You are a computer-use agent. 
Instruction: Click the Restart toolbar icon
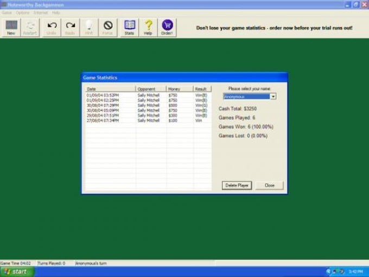coord(30,28)
